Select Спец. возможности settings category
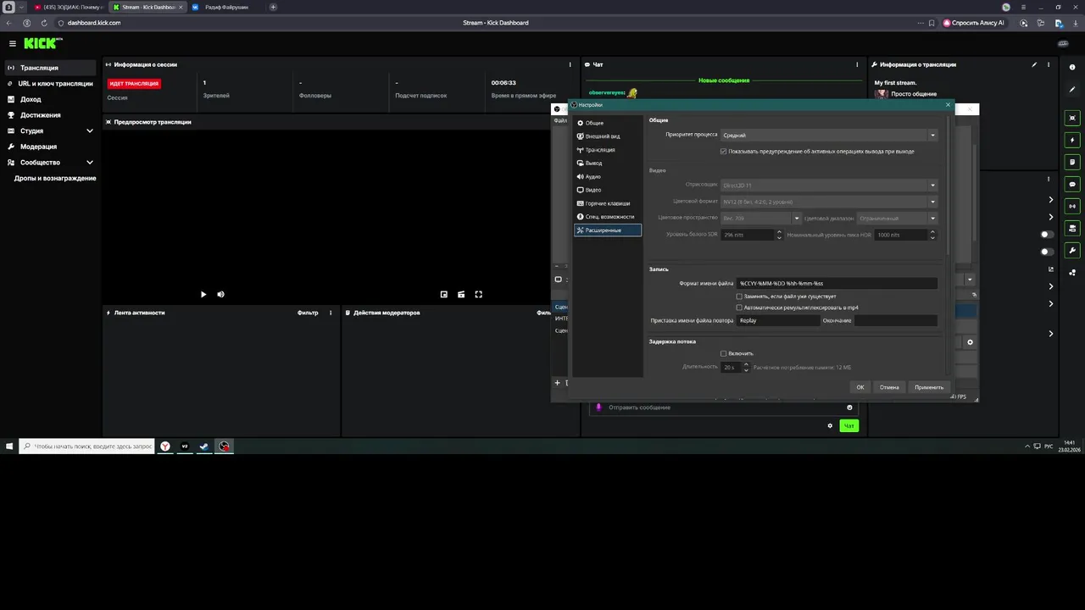Image resolution: width=1085 pixels, height=610 pixels. (608, 217)
